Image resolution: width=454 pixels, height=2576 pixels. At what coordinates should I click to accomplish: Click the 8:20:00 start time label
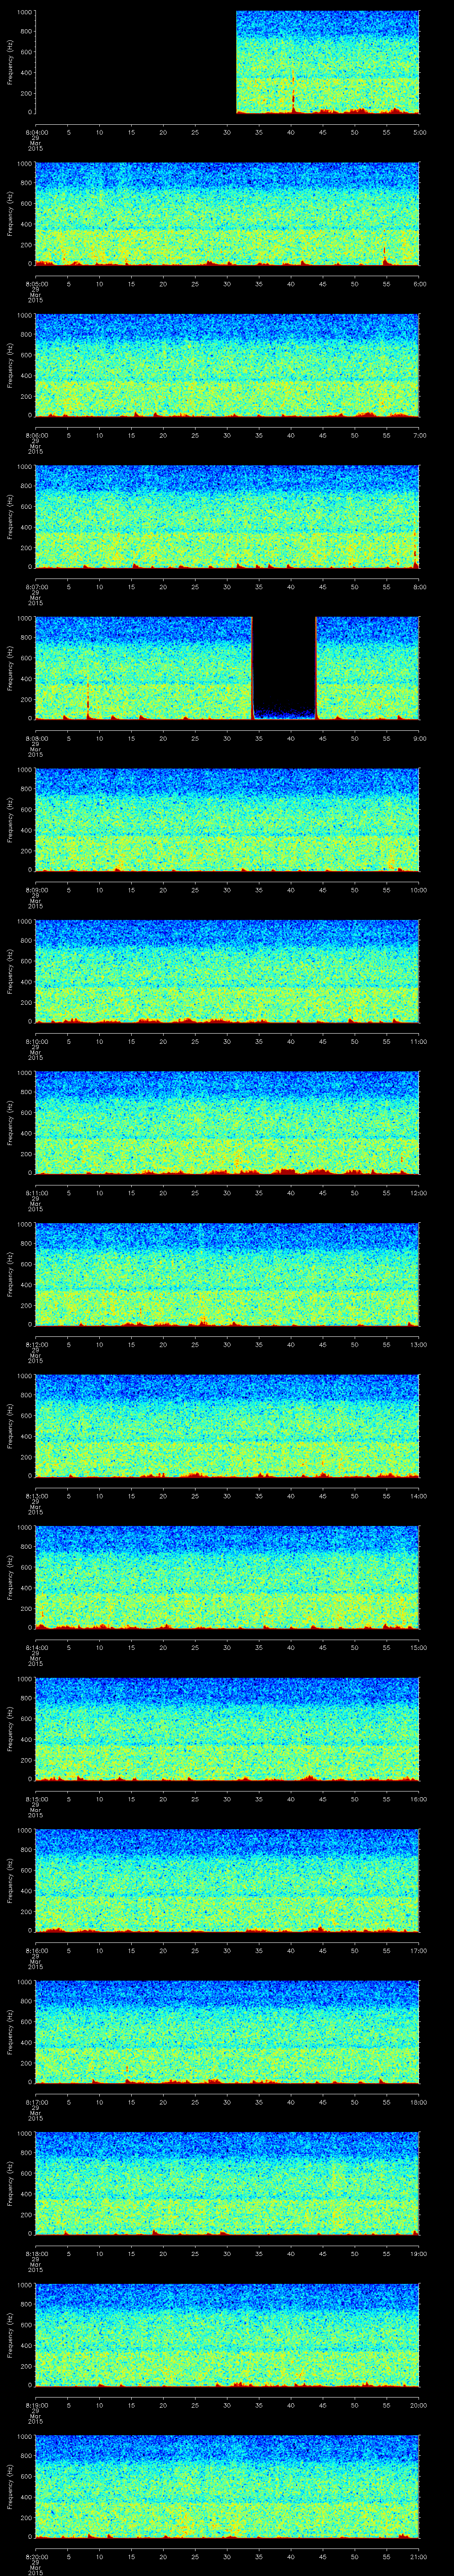[35, 2556]
